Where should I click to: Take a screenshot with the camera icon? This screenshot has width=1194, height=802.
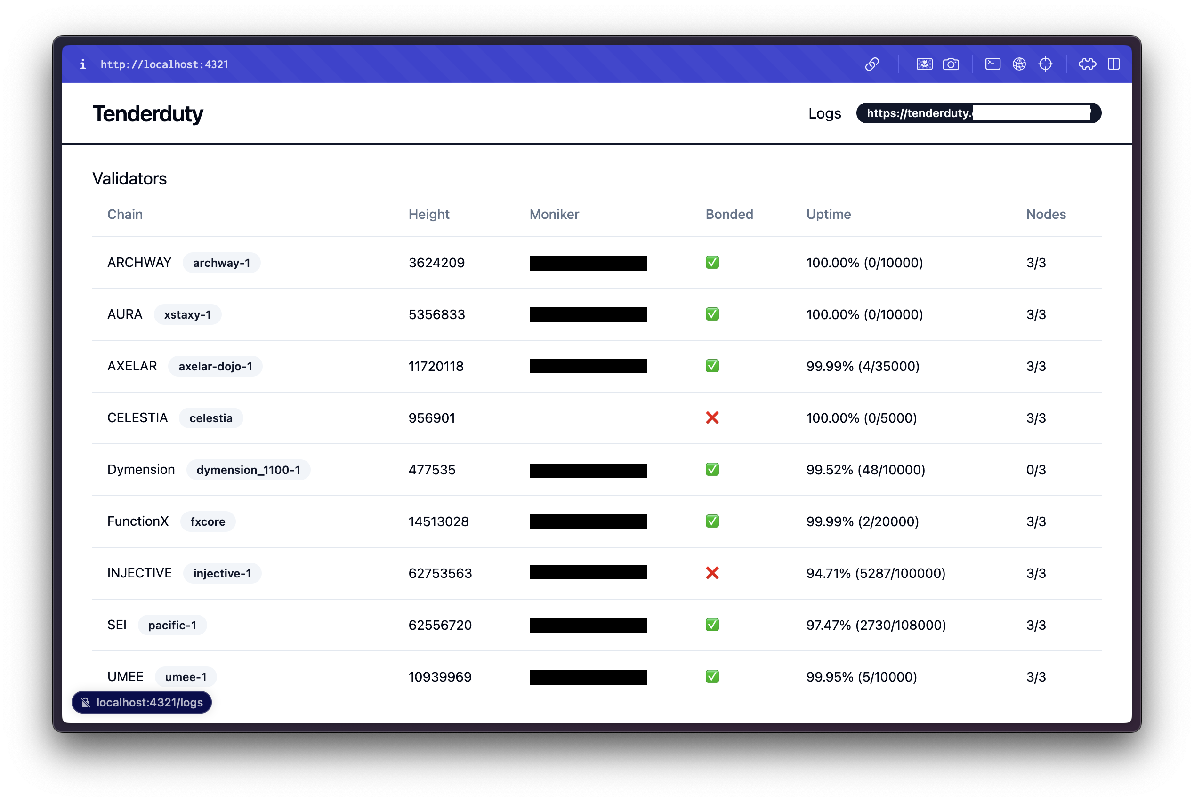tap(951, 64)
